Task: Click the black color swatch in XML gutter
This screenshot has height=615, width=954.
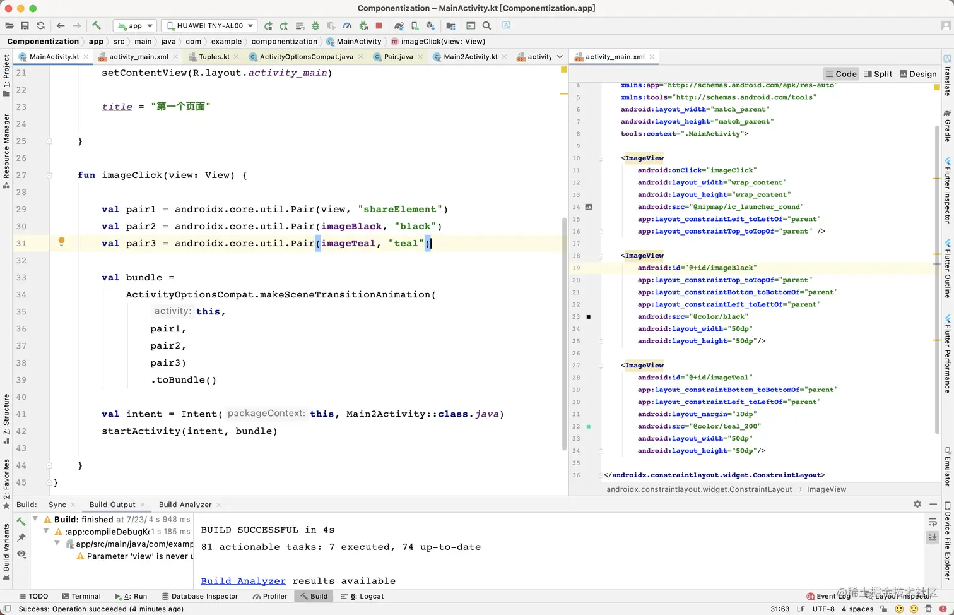Action: coord(589,317)
